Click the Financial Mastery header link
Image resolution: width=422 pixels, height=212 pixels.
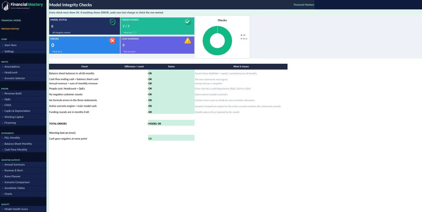[304, 5]
